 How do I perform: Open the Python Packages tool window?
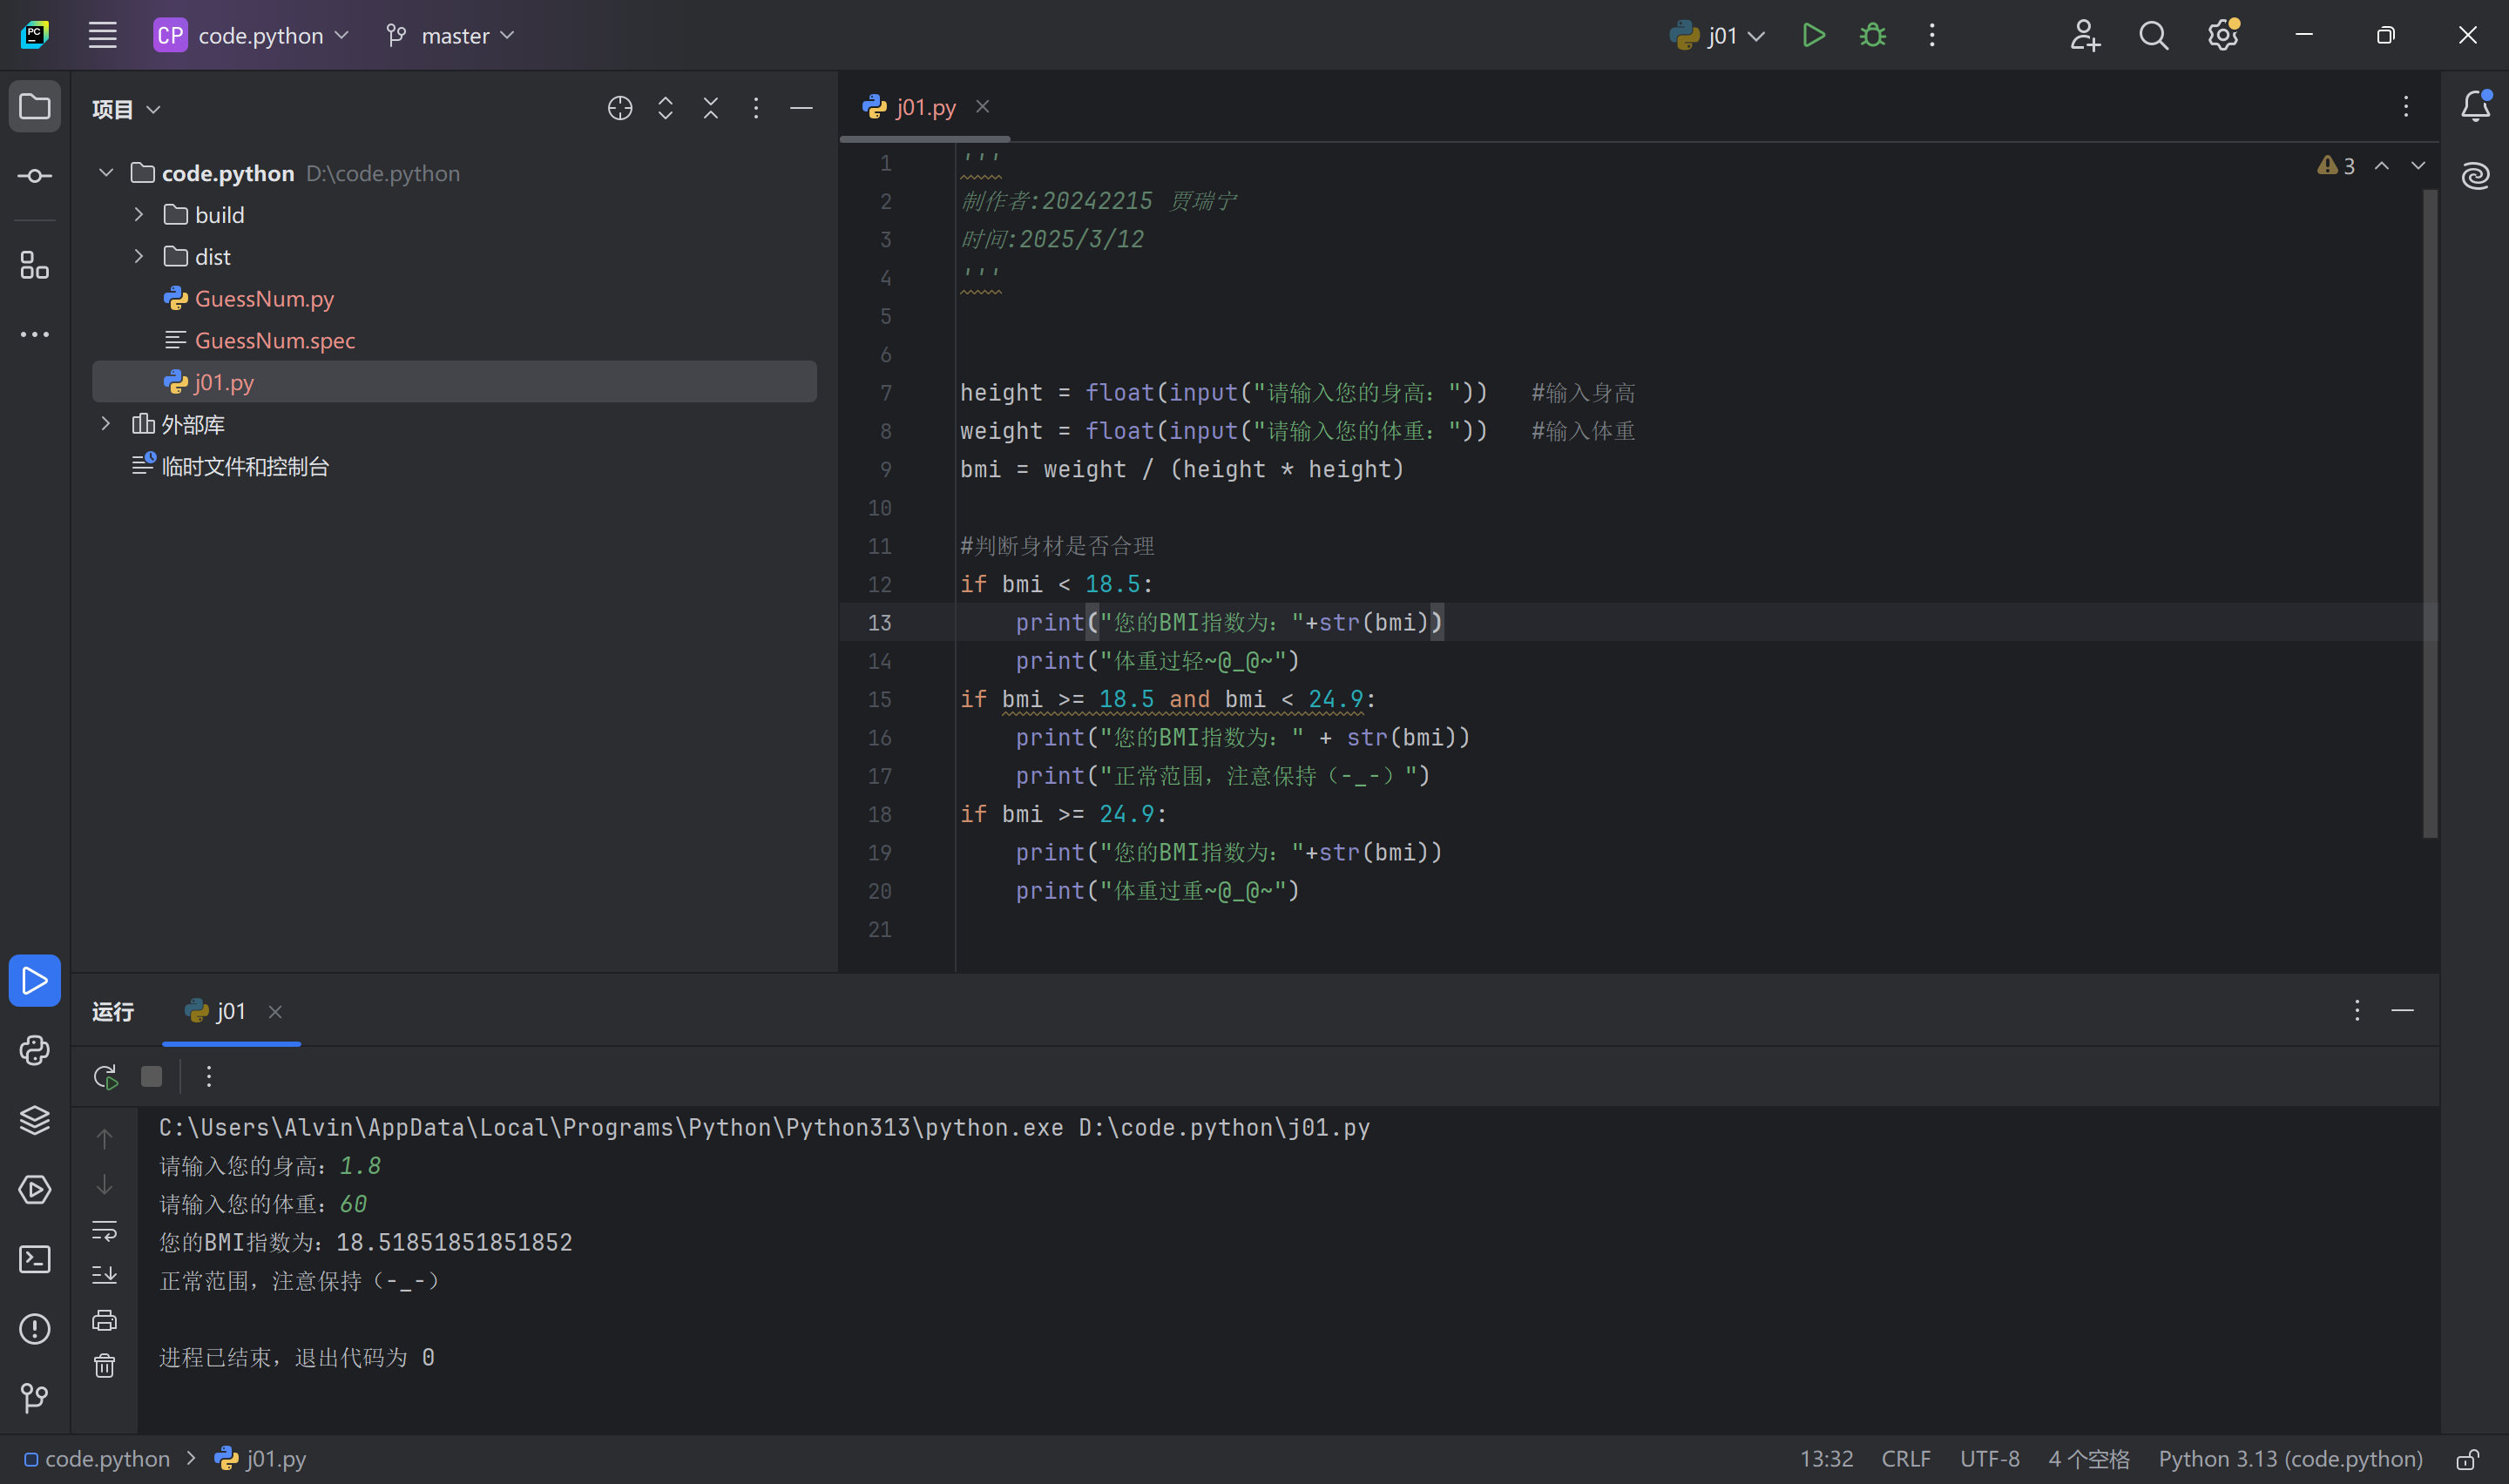click(35, 1120)
